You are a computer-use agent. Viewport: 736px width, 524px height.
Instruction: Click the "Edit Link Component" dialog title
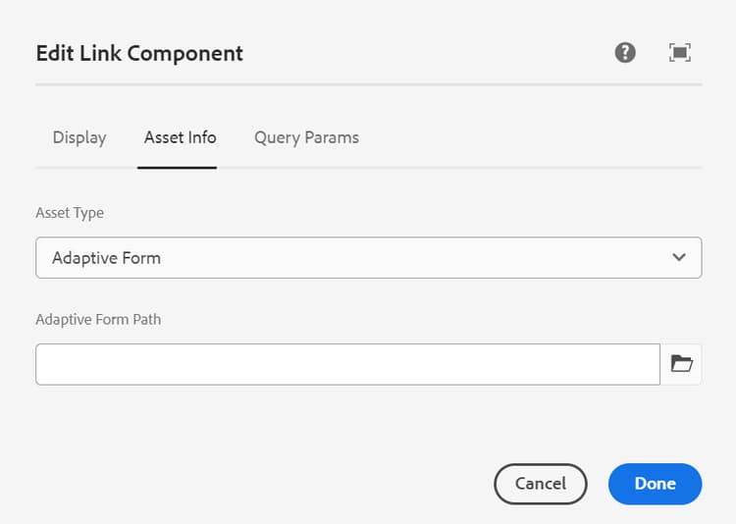coord(139,53)
